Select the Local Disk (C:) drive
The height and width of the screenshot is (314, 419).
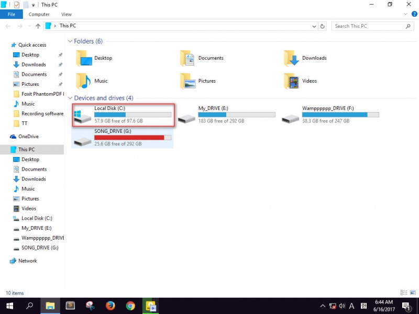pos(123,115)
